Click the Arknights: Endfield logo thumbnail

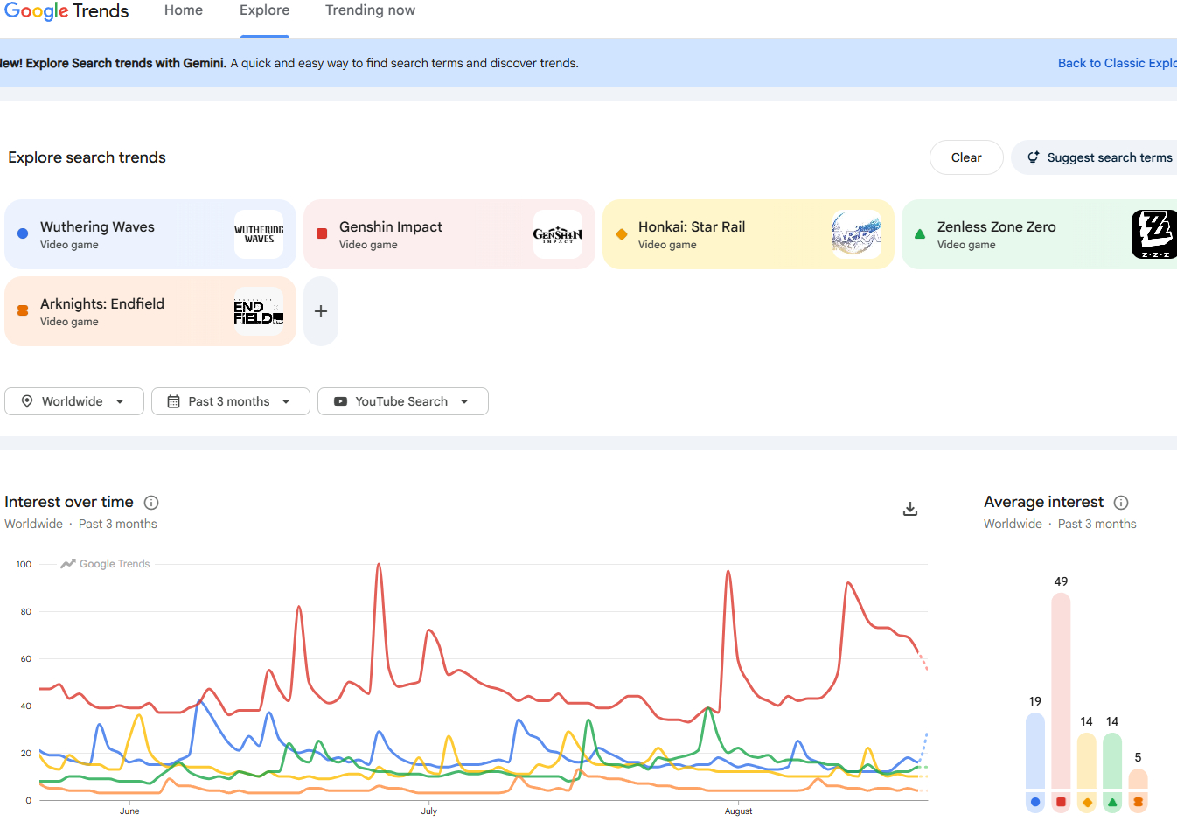click(x=259, y=311)
